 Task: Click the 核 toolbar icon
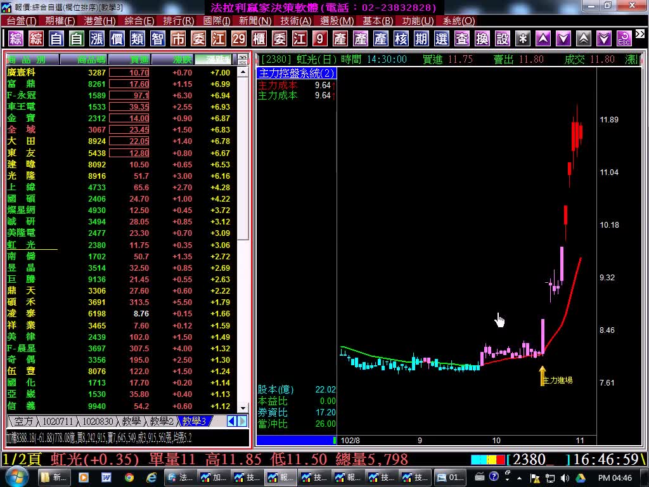tap(401, 39)
